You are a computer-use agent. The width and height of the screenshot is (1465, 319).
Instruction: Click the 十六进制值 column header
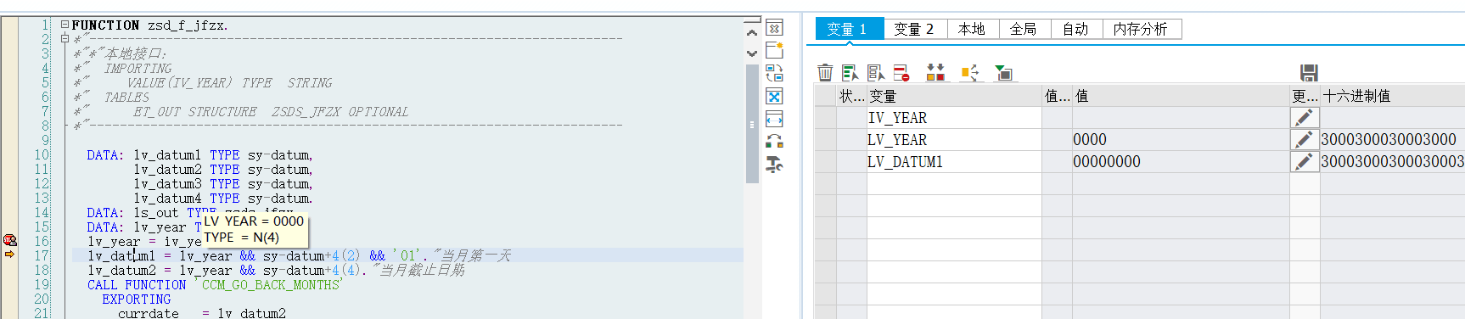[1392, 96]
